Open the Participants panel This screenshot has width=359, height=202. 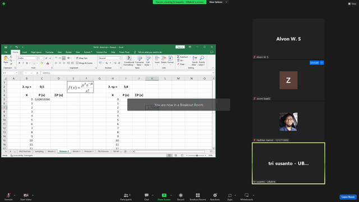[126, 197]
